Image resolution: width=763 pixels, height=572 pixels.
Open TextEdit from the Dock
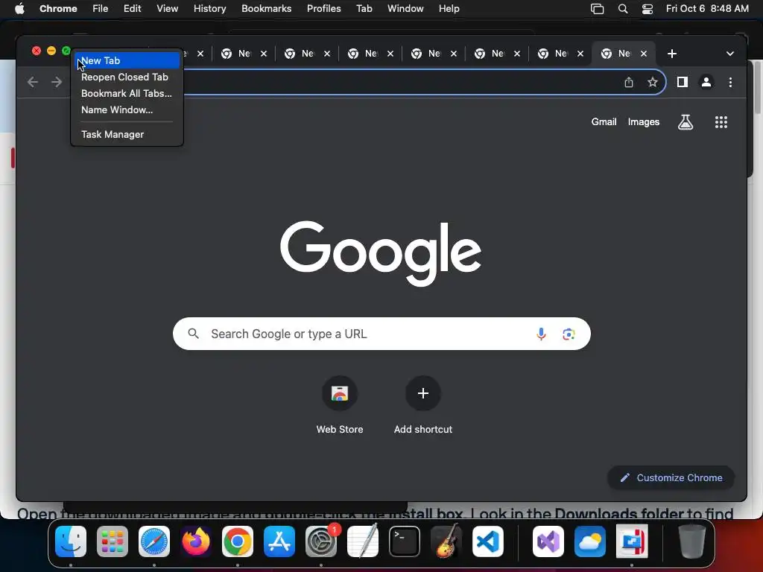tap(363, 541)
